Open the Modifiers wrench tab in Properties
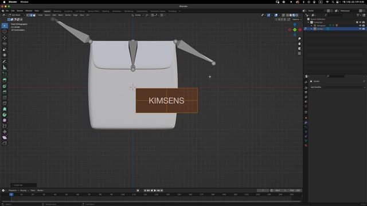The height and width of the screenshot is (206, 367). (306, 122)
